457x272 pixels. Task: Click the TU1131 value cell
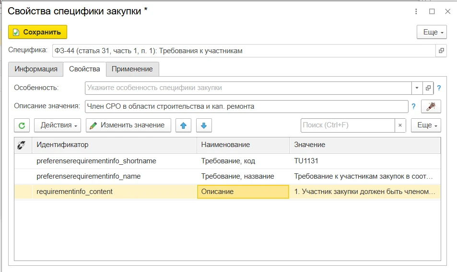click(365, 161)
